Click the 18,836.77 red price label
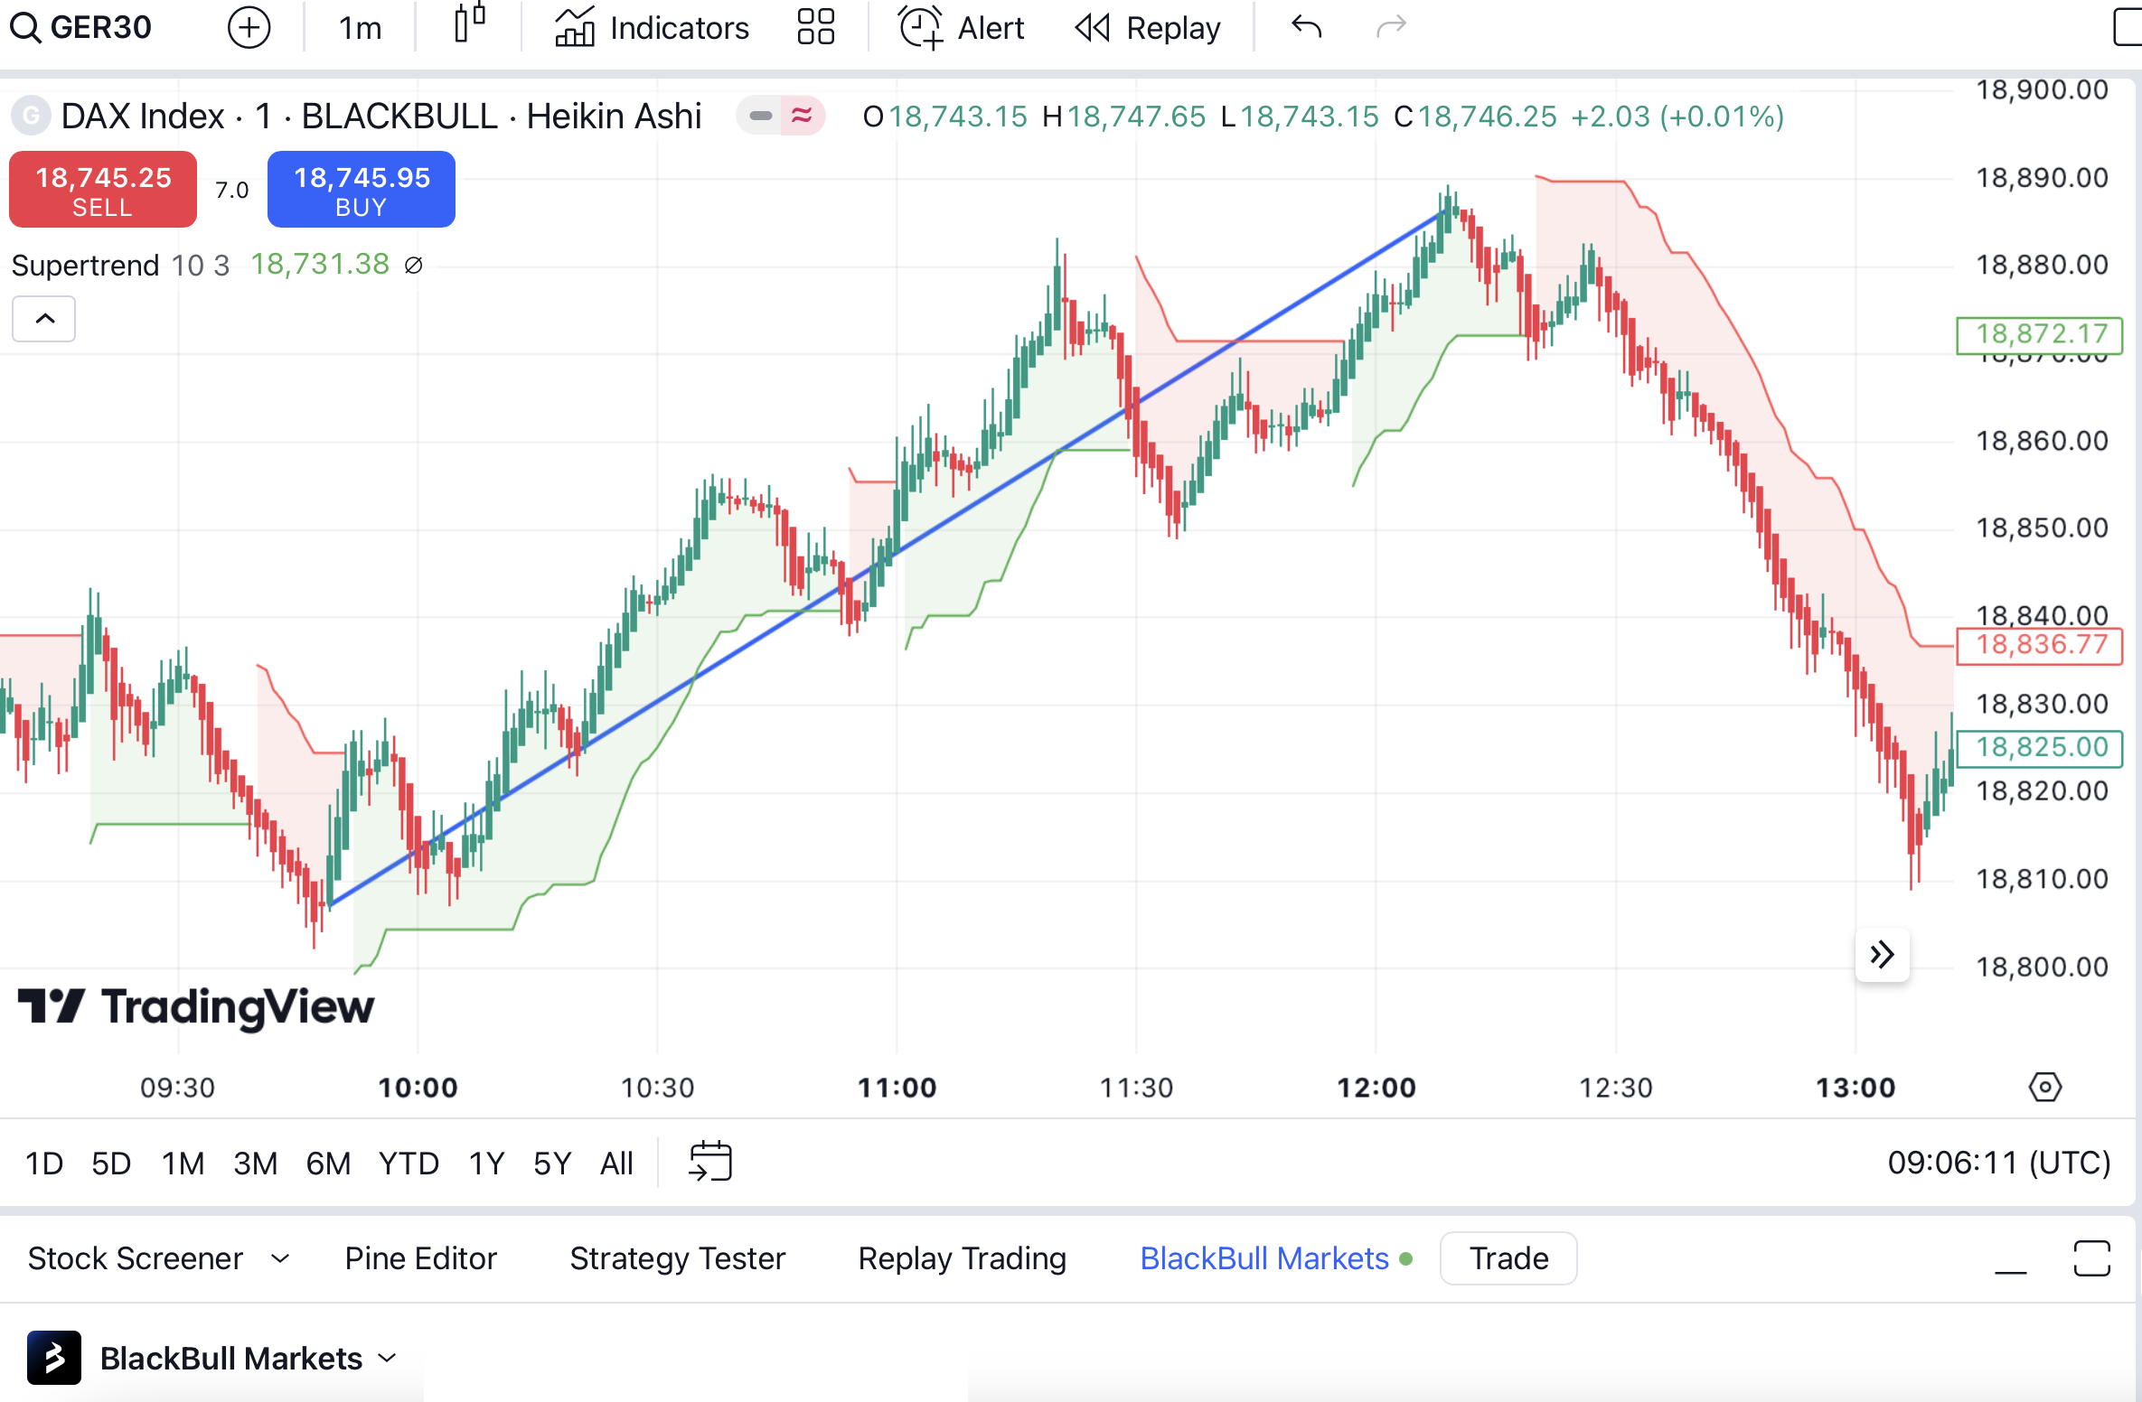This screenshot has width=2142, height=1402. click(2040, 645)
